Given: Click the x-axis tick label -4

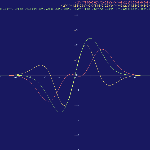Looking at the screenshot, I should tap(15, 78).
